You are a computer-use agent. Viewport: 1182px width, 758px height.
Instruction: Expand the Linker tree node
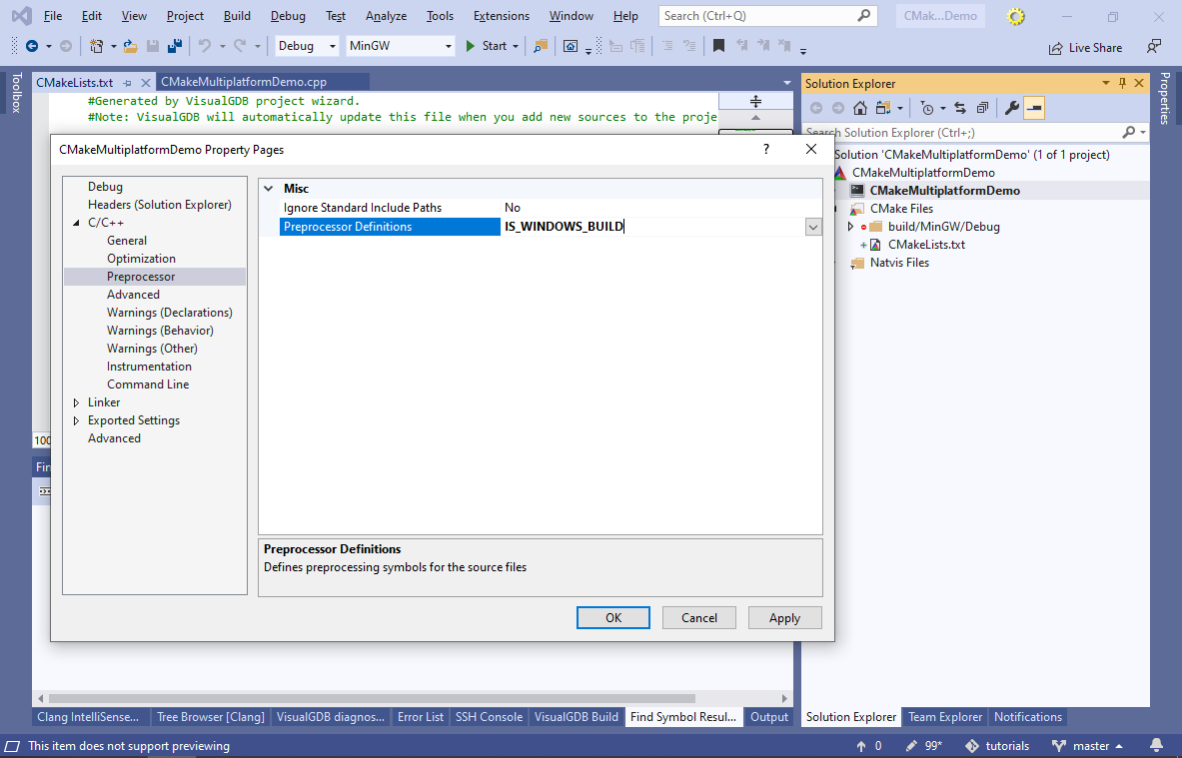[76, 403]
